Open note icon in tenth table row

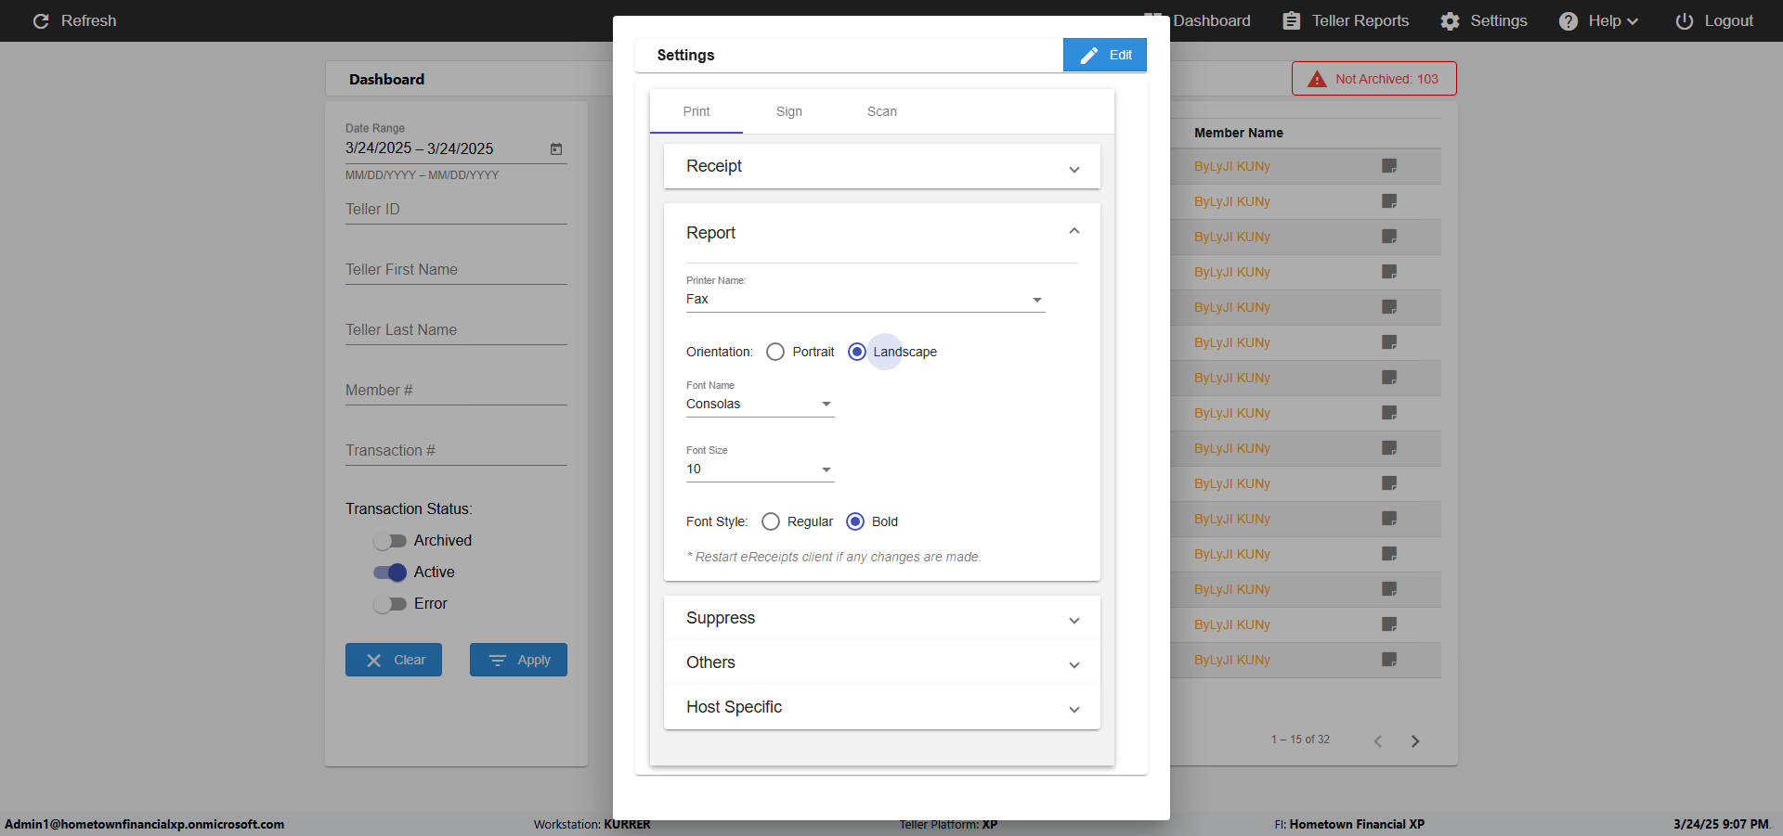[x=1389, y=483]
